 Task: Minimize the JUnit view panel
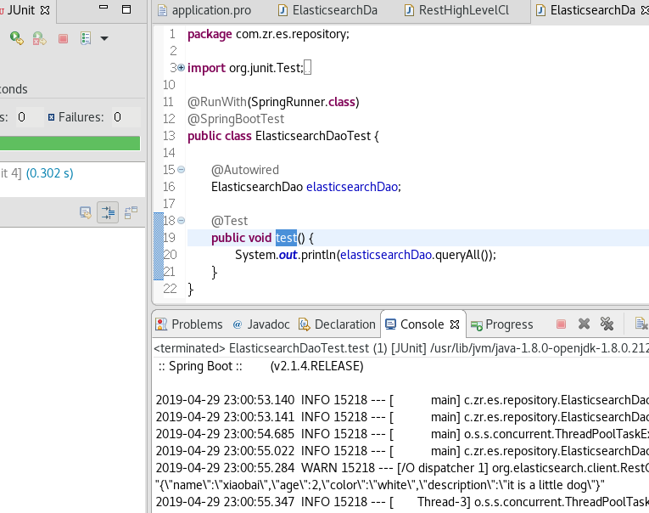coord(104,7)
